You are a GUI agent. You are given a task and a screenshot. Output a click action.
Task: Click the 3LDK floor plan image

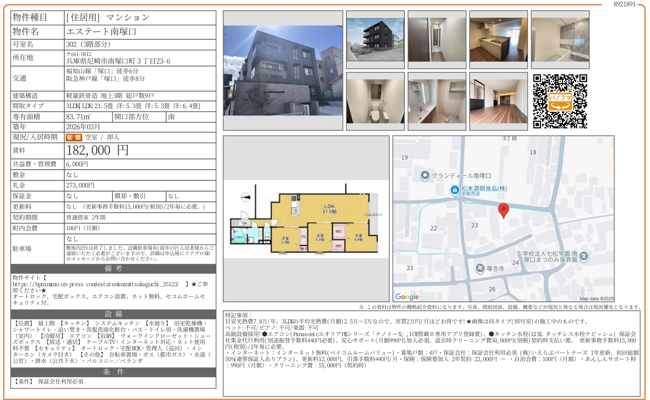point(306,219)
